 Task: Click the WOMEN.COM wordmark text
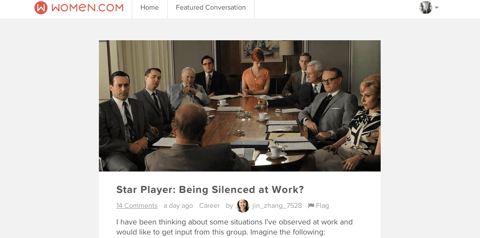88,7
